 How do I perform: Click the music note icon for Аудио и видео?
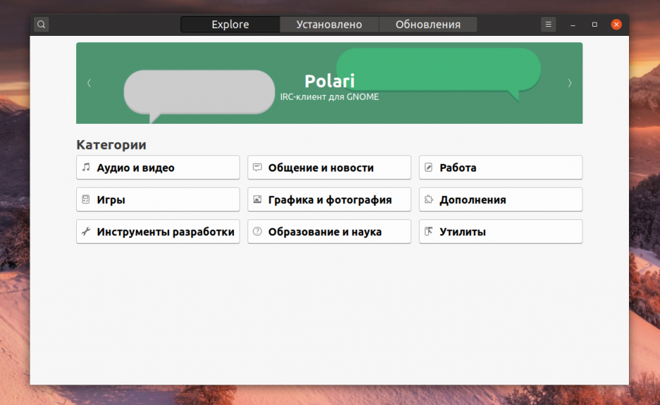tap(86, 167)
